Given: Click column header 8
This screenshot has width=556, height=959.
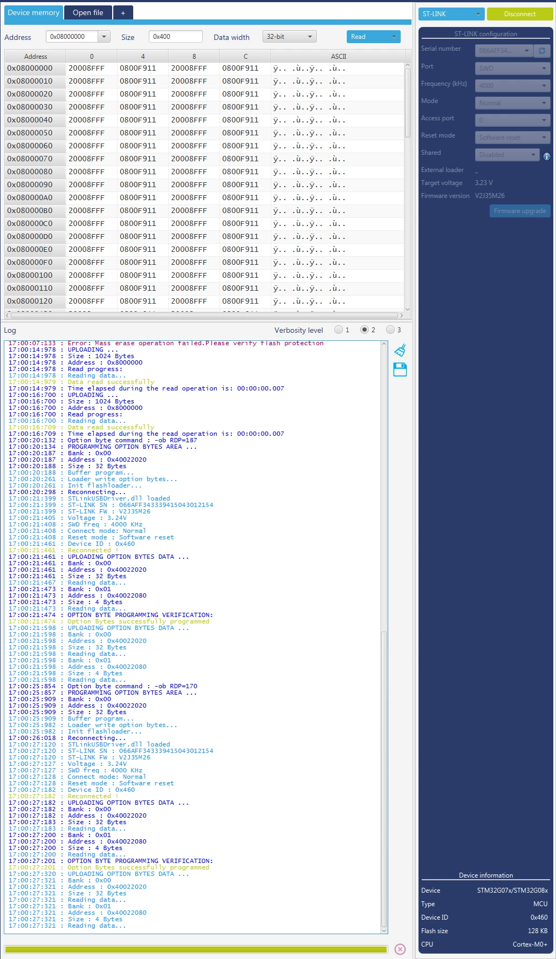Looking at the screenshot, I should [x=194, y=56].
